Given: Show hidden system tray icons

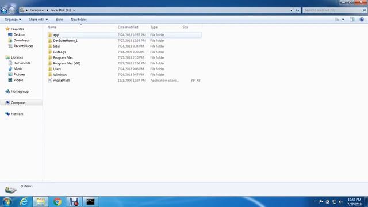Looking at the screenshot, I should tap(315, 202).
